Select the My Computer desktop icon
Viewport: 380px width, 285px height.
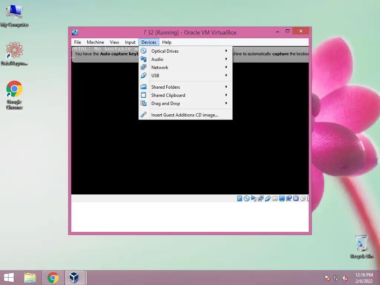14,16
